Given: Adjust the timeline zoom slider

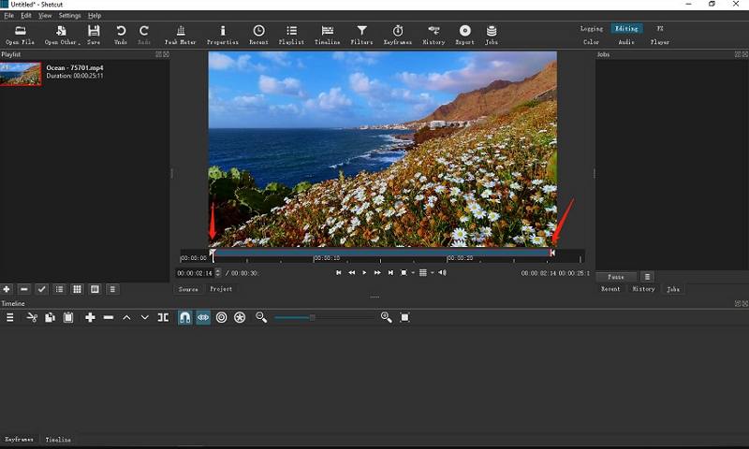Looking at the screenshot, I should 313,318.
